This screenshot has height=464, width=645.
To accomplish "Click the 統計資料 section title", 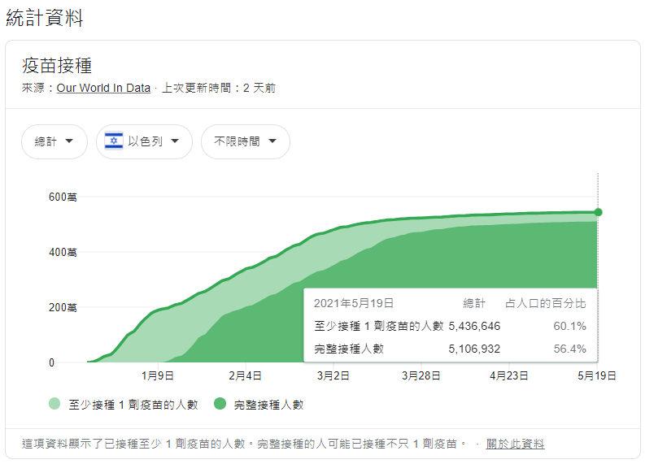I will pyautogui.click(x=45, y=18).
